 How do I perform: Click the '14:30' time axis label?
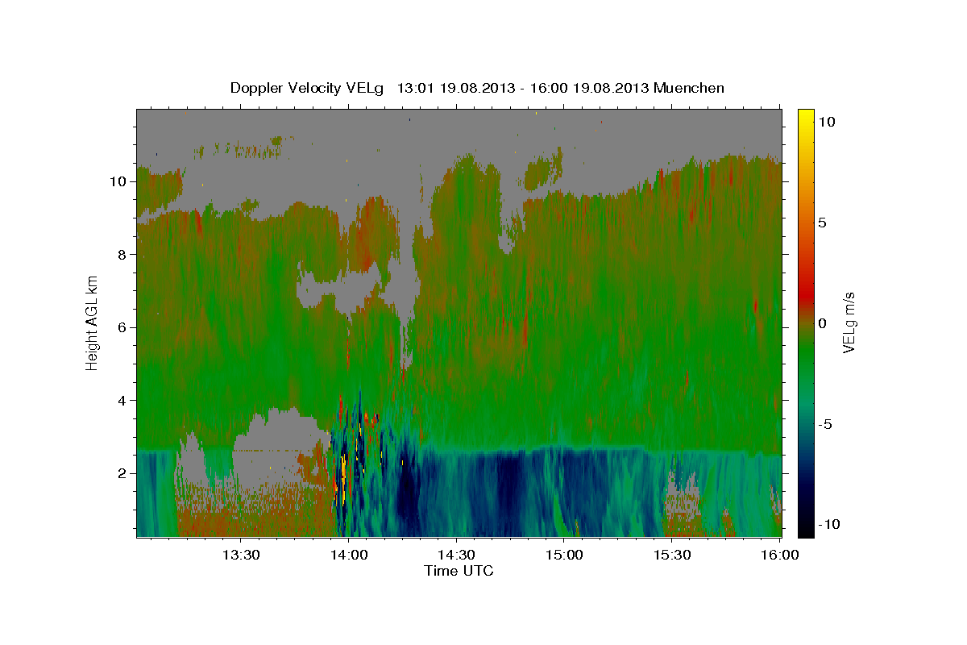457,555
